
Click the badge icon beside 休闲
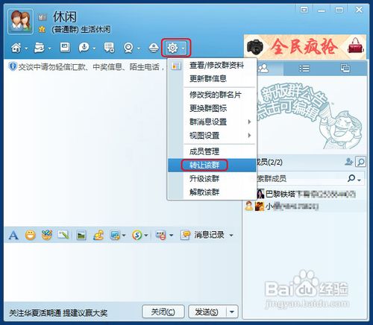point(42,17)
